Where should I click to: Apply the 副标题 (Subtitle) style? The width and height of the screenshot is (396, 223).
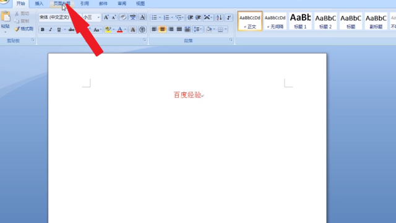[x=376, y=21]
